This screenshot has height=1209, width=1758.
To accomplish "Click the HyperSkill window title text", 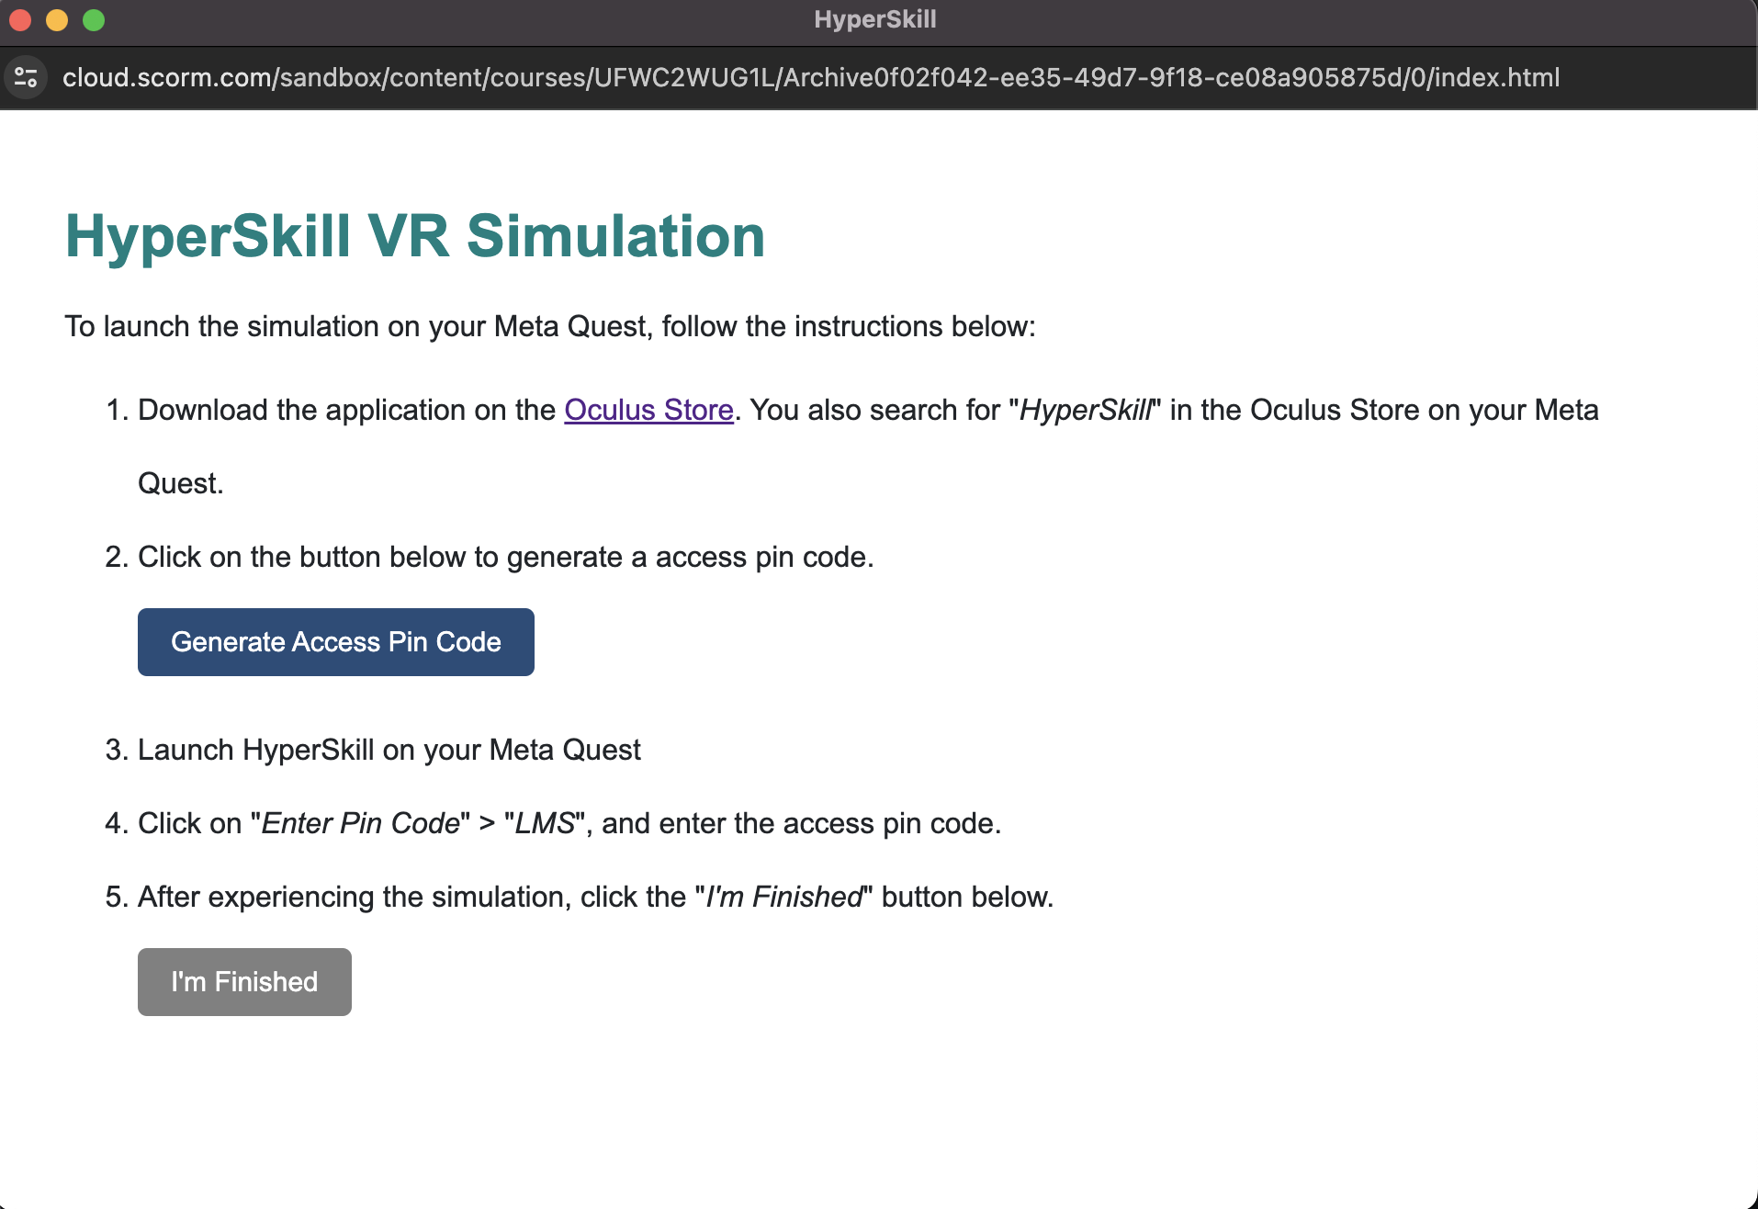I will coord(874,19).
